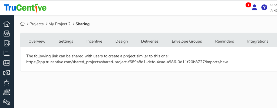Image resolution: width=277 pixels, height=108 pixels.
Task: Switch to the Overview tab
Action: point(37,41)
